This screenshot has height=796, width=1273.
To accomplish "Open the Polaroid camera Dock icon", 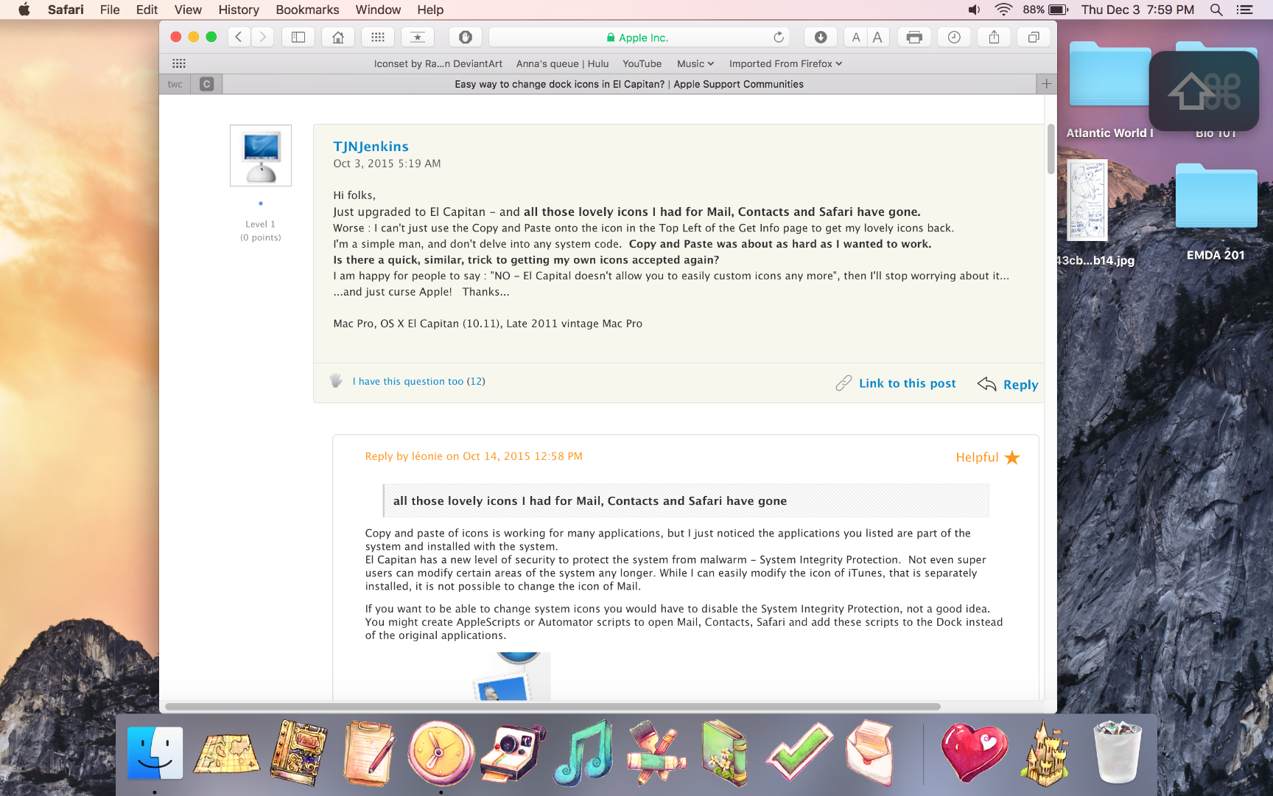I will 513,752.
